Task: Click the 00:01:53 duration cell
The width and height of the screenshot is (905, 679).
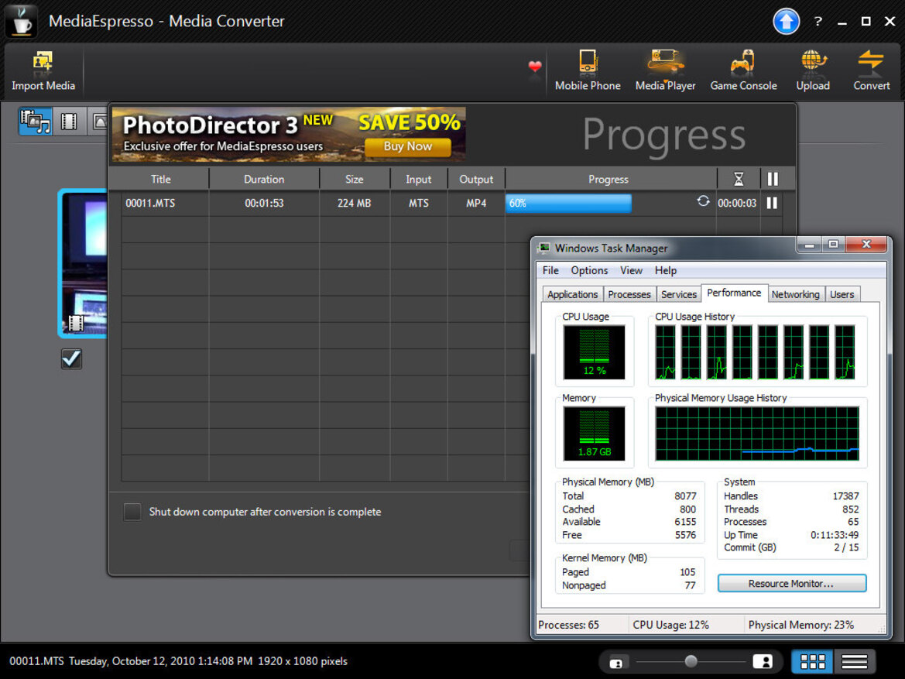Action: click(x=264, y=204)
